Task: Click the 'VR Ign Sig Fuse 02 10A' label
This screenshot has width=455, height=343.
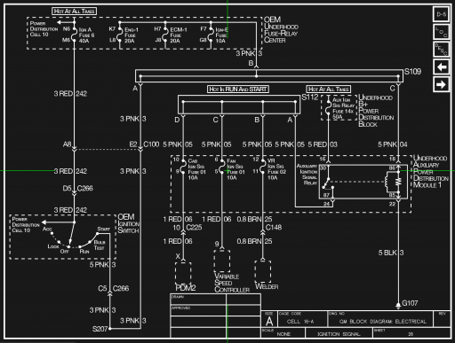Action: point(276,169)
